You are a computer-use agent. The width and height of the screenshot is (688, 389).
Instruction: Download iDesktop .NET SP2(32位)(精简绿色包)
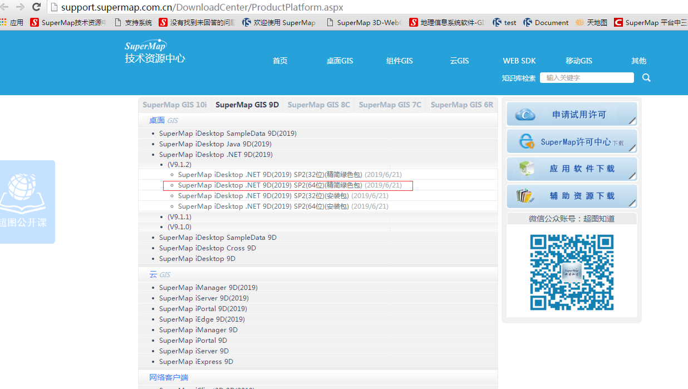(270, 175)
